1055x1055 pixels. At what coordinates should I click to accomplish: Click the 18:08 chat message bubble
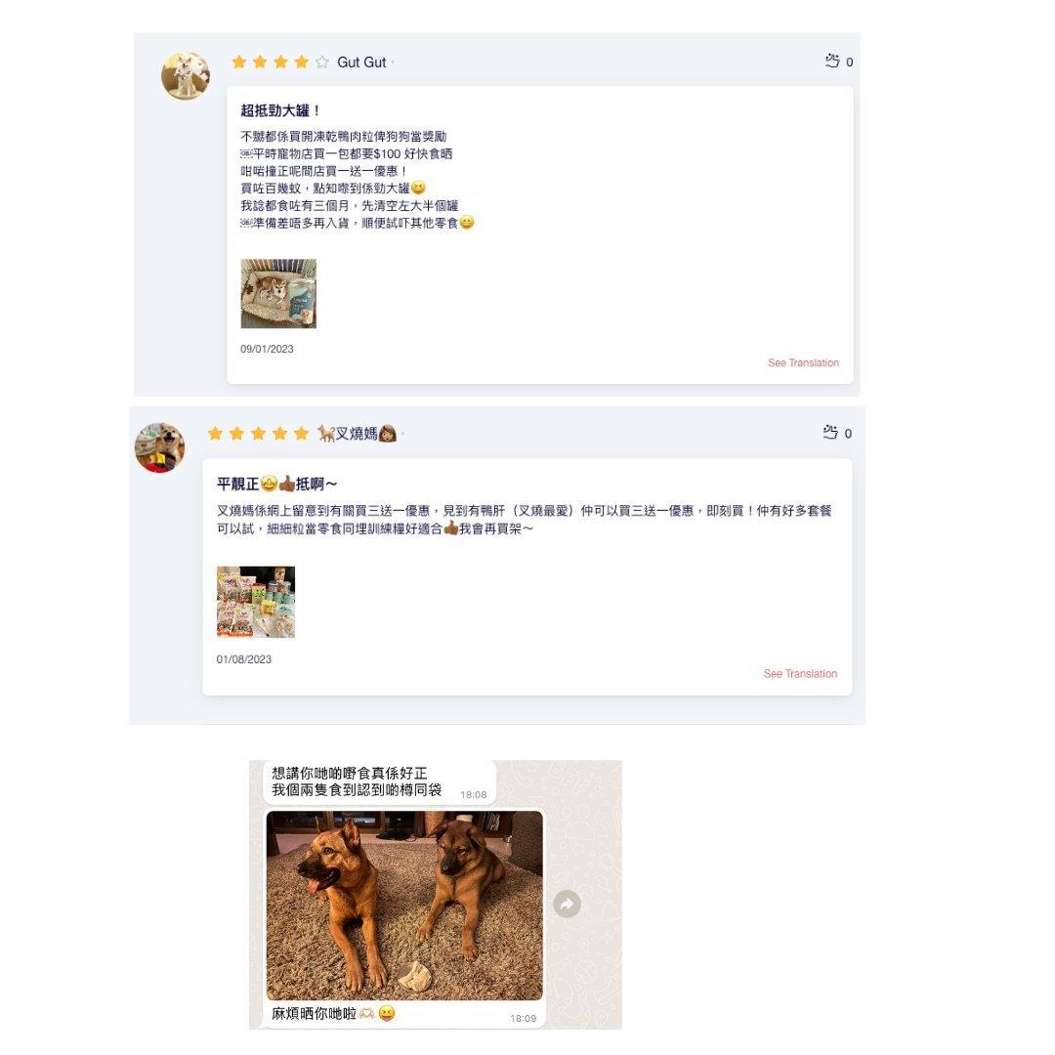379,781
